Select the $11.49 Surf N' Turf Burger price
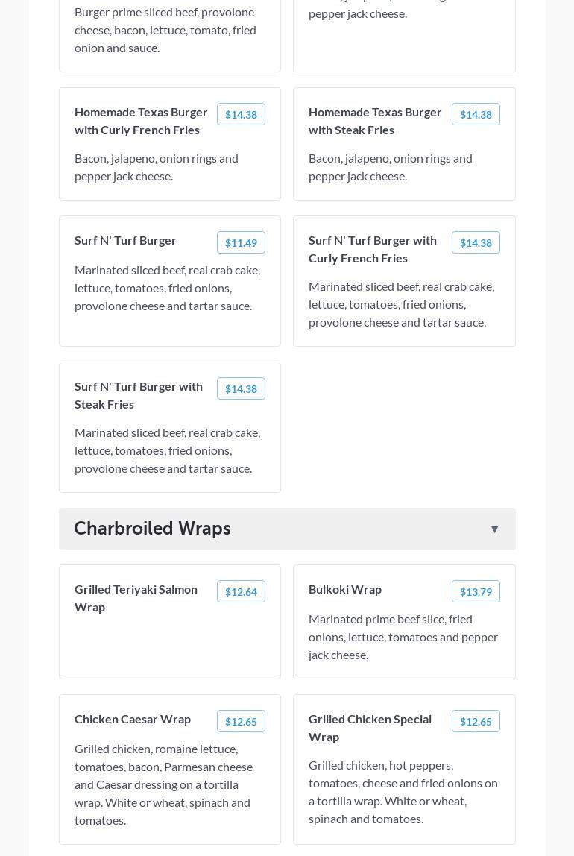574x856 pixels. pos(241,242)
